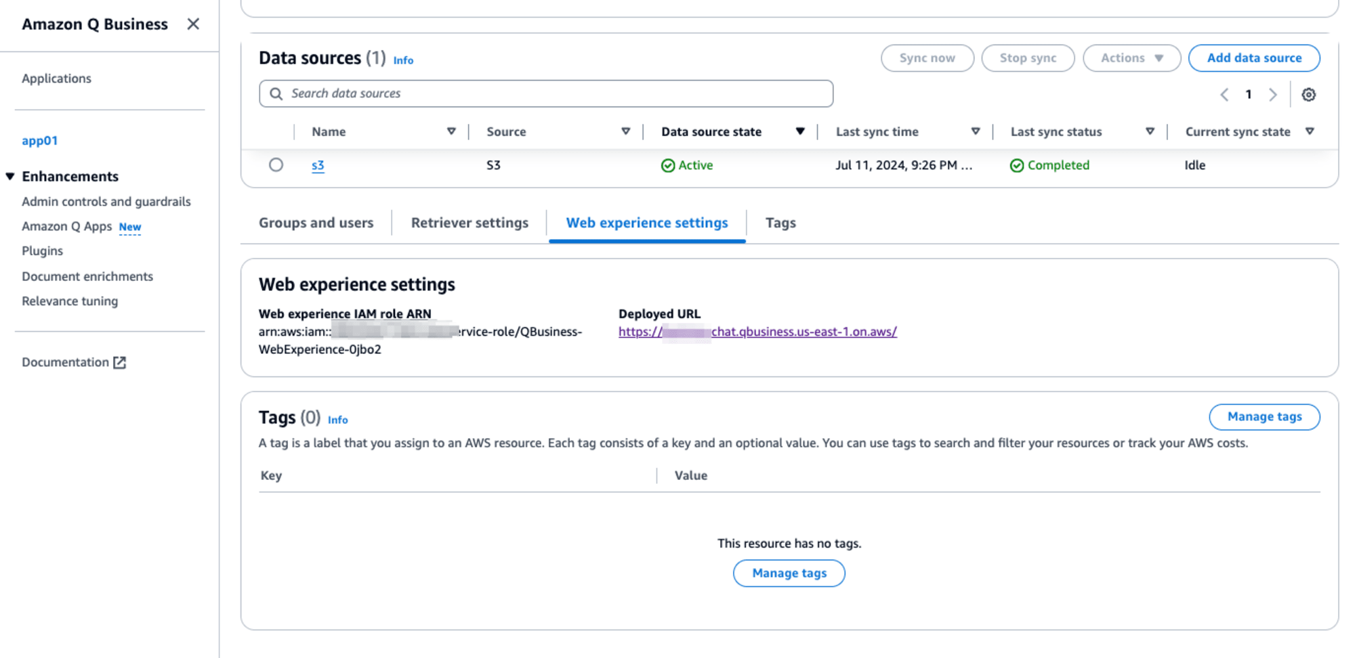Open Document enrichments page
The height and width of the screenshot is (658, 1355).
pos(87,276)
